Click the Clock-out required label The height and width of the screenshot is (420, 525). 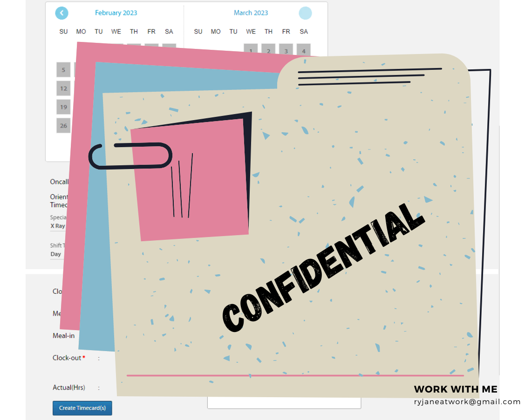(x=69, y=358)
